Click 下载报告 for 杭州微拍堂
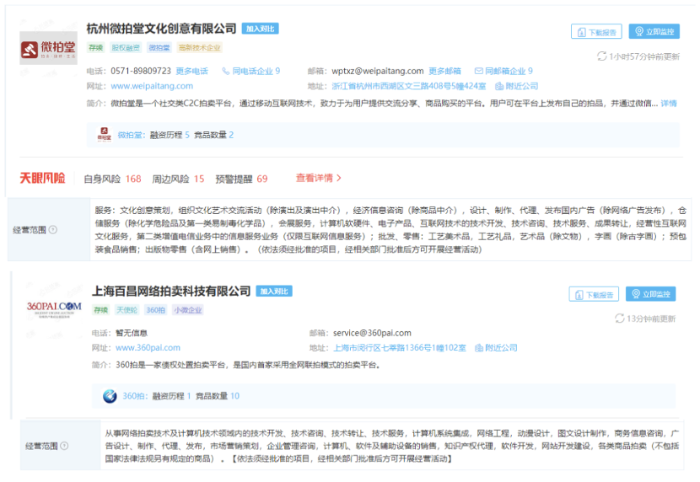This screenshot has width=700, height=482. (596, 32)
